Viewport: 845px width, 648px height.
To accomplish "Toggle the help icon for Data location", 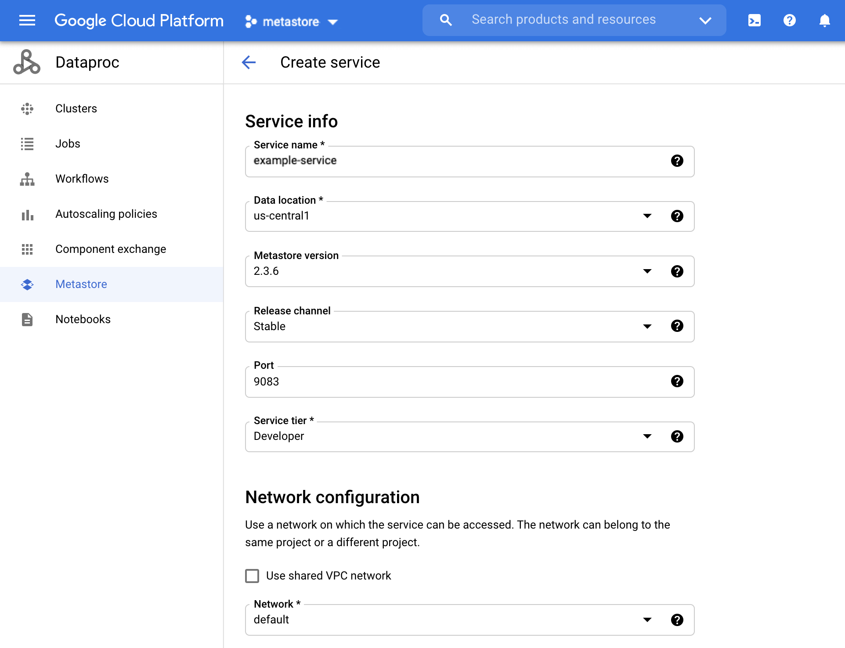I will click(677, 216).
